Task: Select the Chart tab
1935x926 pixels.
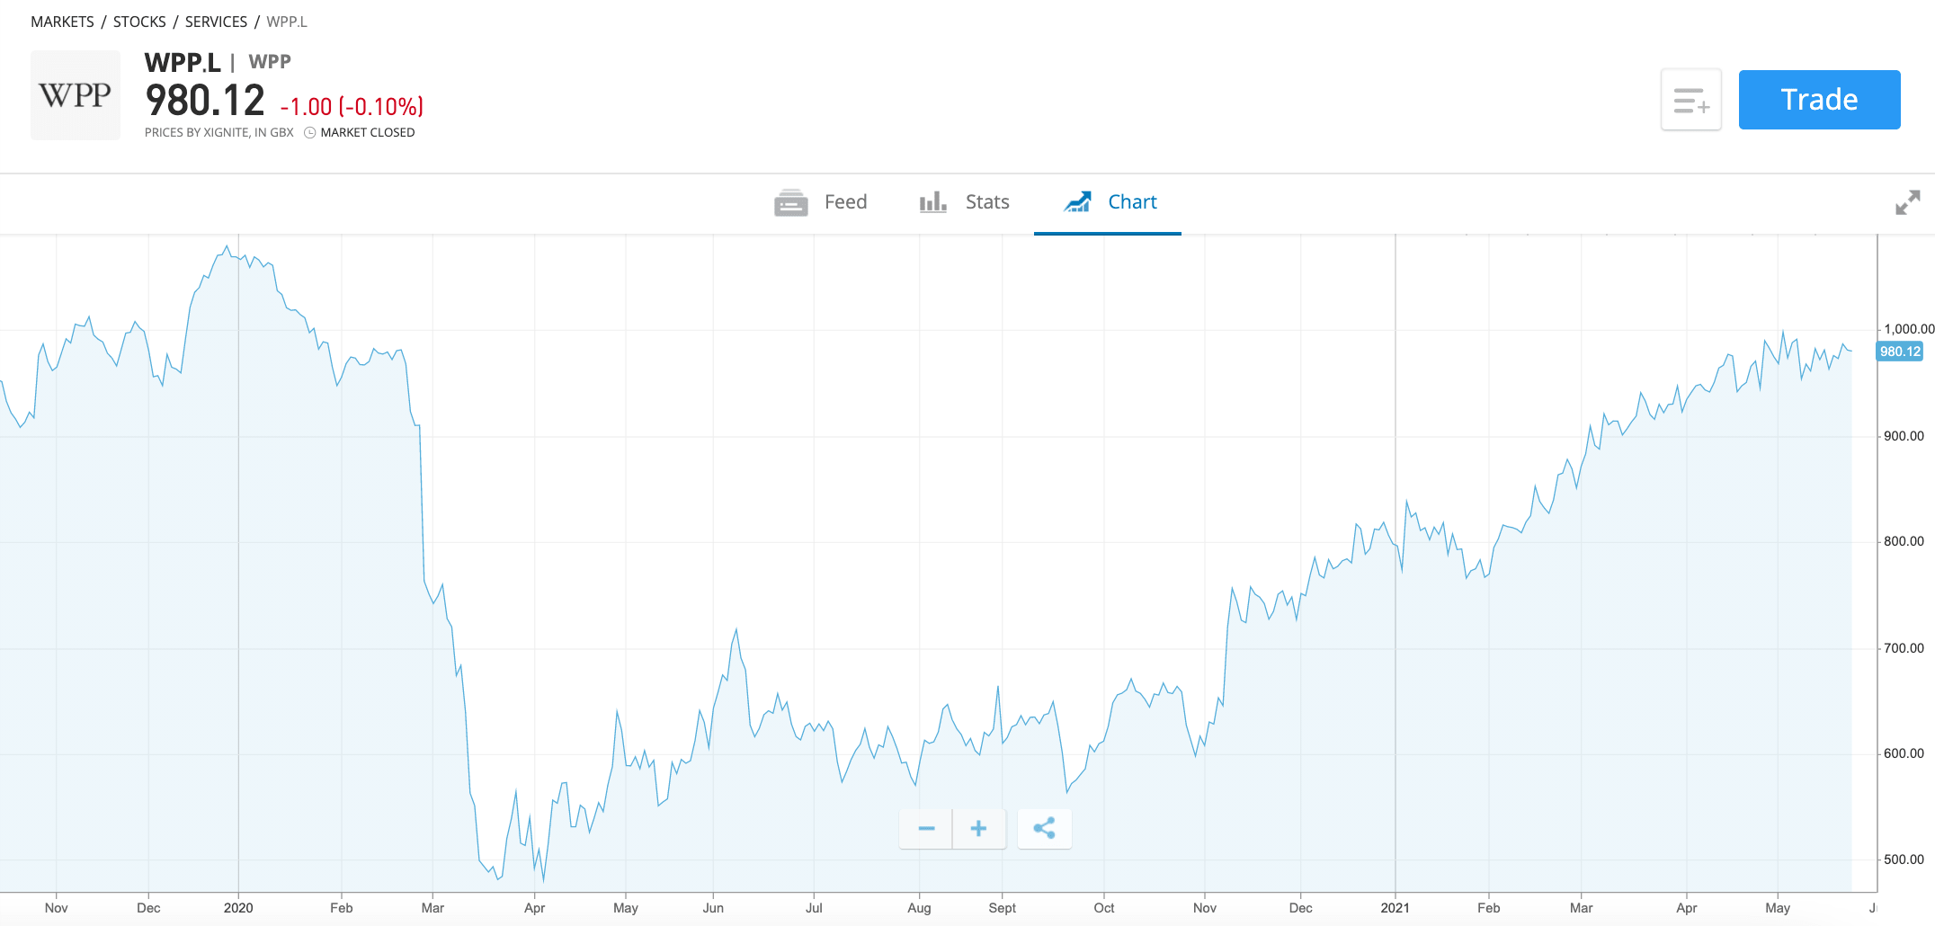Action: point(1110,202)
